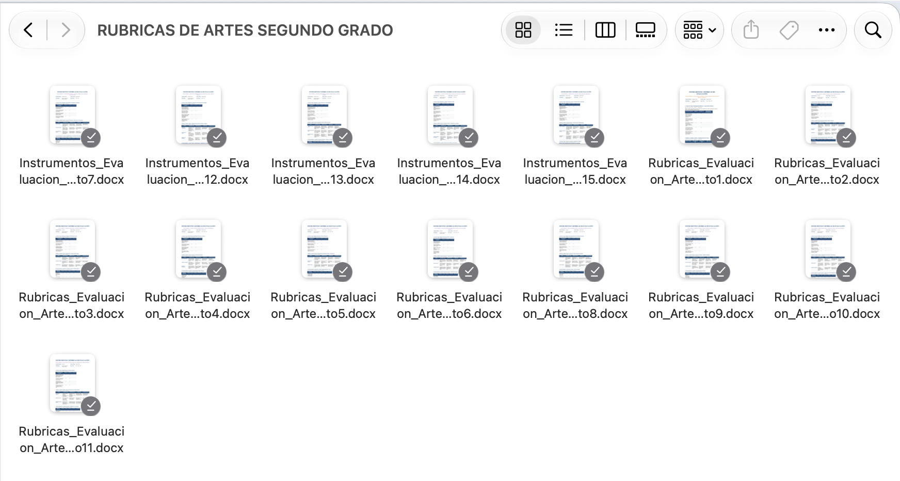Viewport: 900px width, 481px height.
Task: Select Rubricas_Evaluacion_Arte...to2.docx document icon
Action: point(828,115)
